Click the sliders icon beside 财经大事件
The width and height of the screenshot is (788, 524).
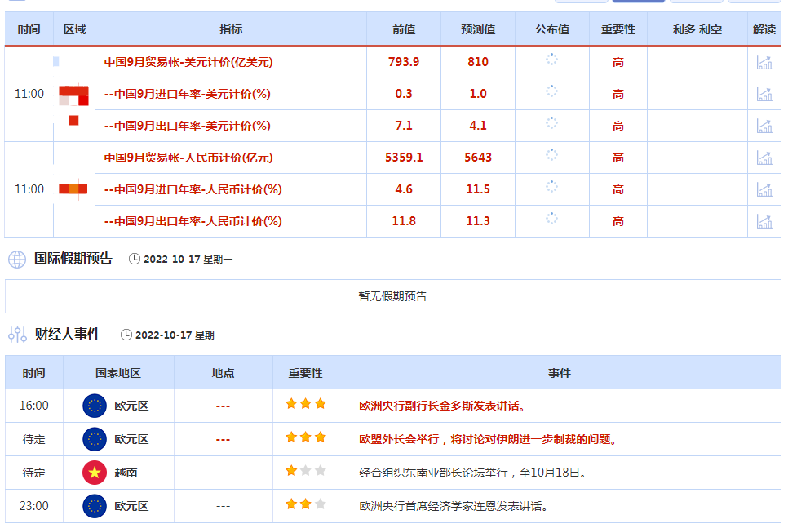[x=17, y=335]
